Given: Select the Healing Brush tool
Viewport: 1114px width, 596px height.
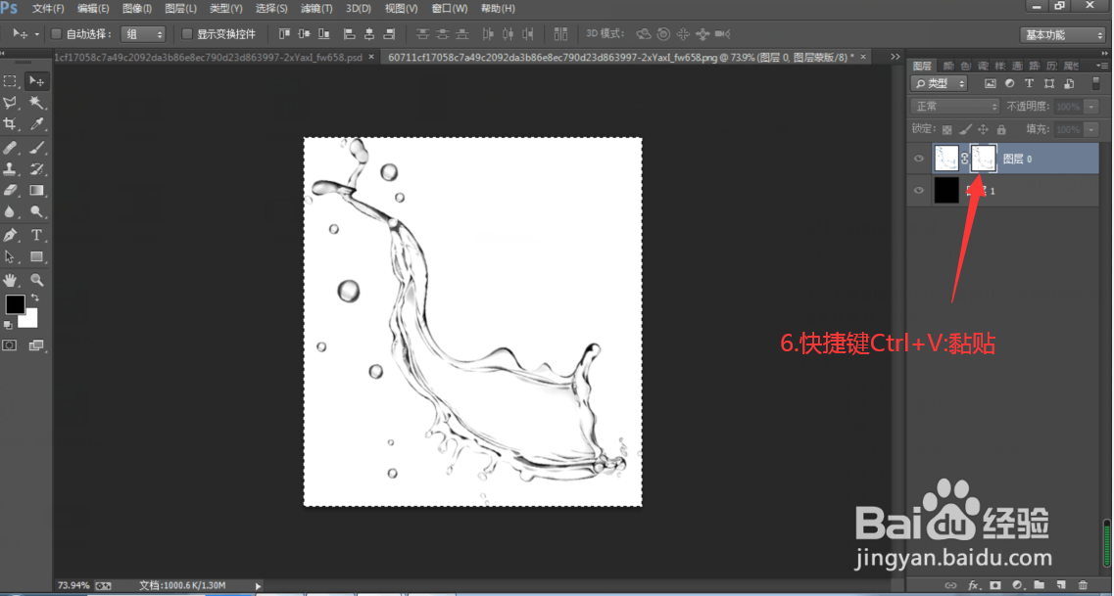Looking at the screenshot, I should click(10, 148).
